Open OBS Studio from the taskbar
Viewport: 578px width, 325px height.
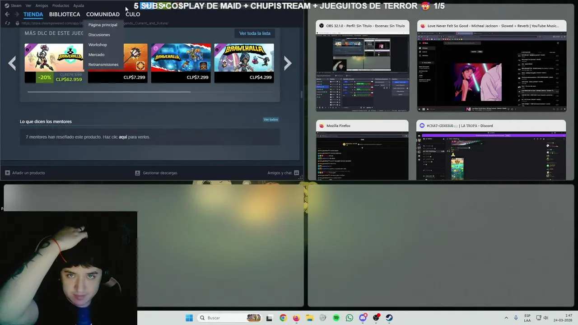pos(376,318)
